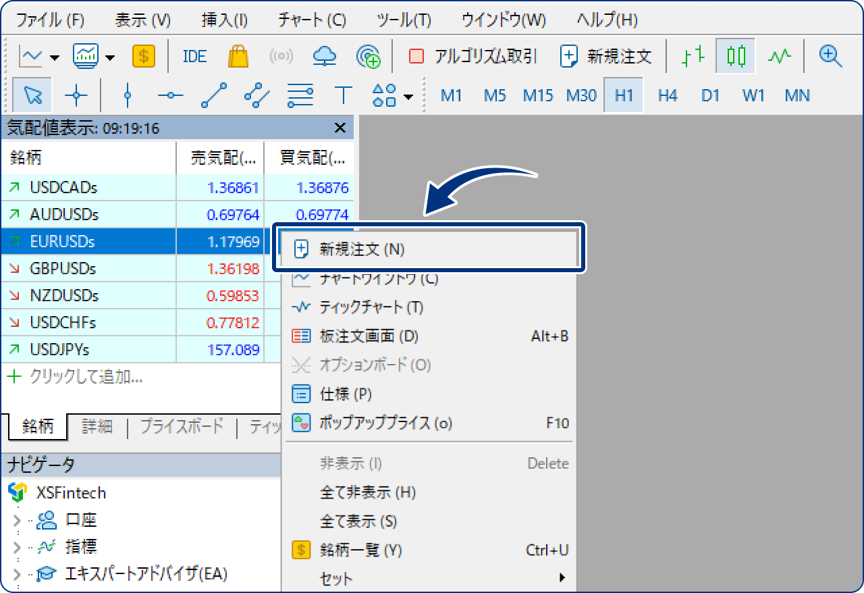Viewport: 864px width, 593px height.
Task: Click the zoom in magnifier icon
Action: click(830, 56)
